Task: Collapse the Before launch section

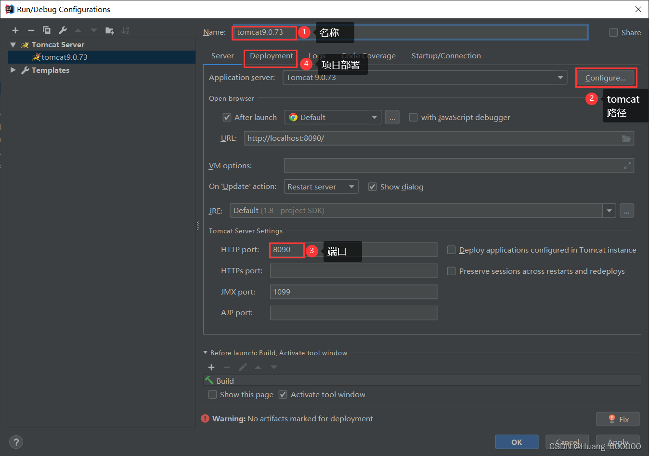Action: (206, 353)
